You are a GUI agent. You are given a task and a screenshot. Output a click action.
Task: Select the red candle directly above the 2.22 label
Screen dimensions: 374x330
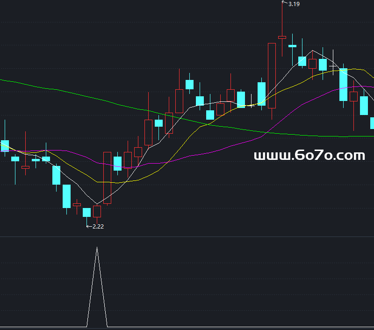pyautogui.click(x=97, y=211)
